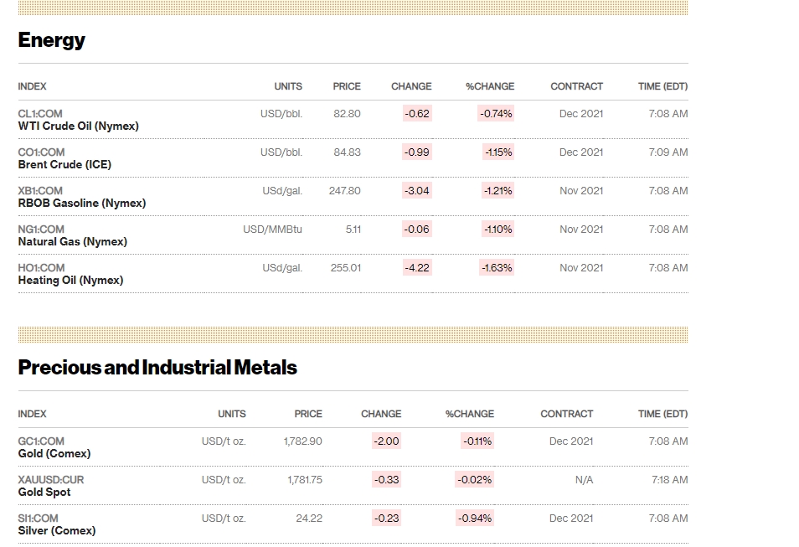Image resolution: width=799 pixels, height=547 pixels.
Task: Click the HO1:COM ticker symbol
Action: (41, 268)
